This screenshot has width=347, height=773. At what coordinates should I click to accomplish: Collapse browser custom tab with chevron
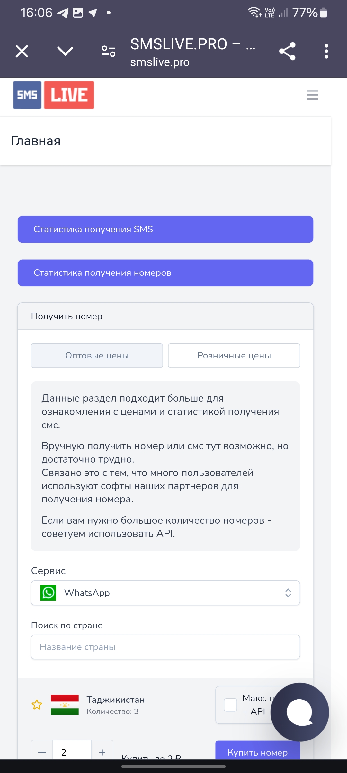65,51
